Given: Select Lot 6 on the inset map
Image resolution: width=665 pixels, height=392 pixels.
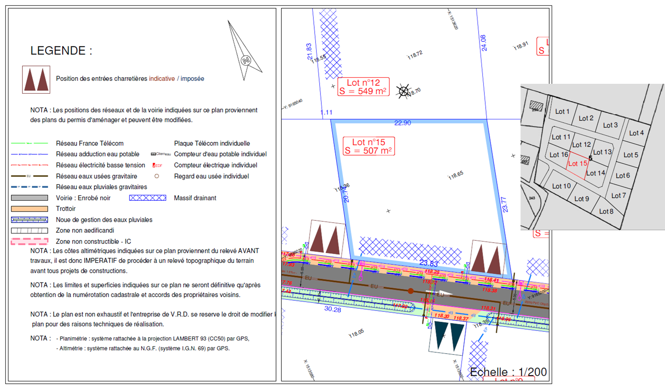Looking at the screenshot, I should click(623, 176).
